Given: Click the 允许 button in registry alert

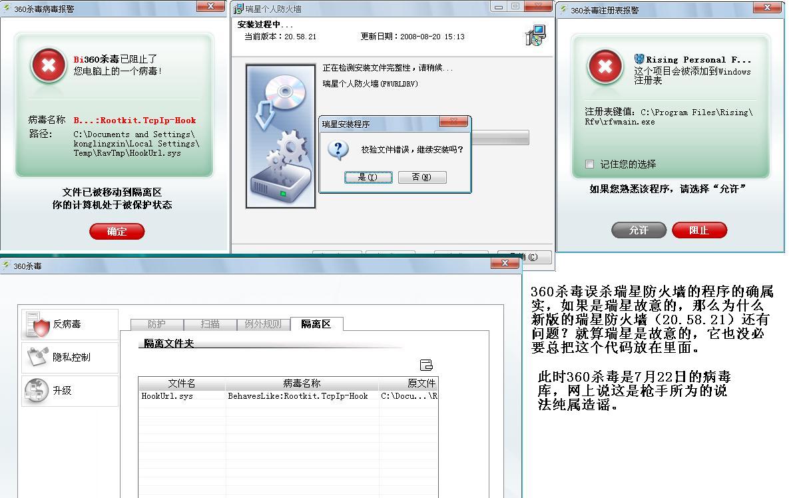Looking at the screenshot, I should pos(639,230).
